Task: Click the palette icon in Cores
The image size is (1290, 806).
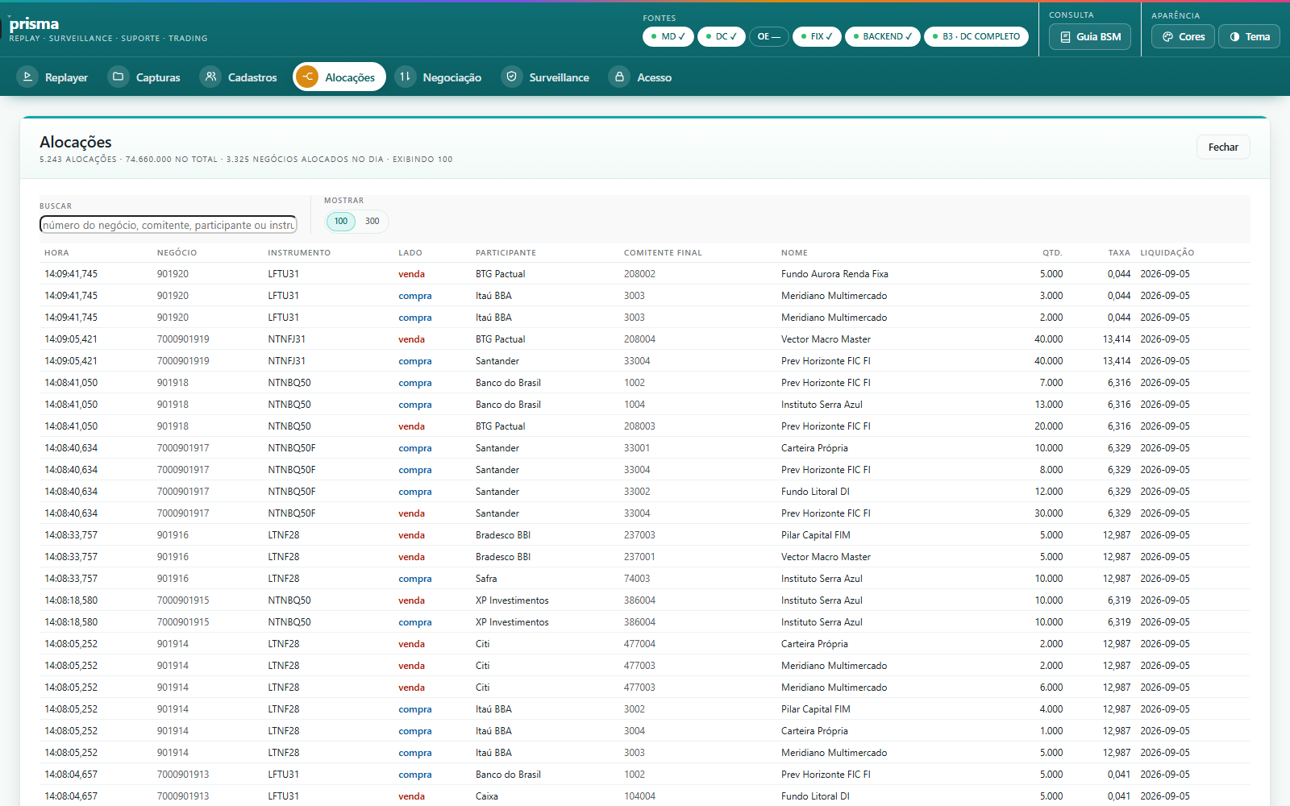Action: 1167,37
